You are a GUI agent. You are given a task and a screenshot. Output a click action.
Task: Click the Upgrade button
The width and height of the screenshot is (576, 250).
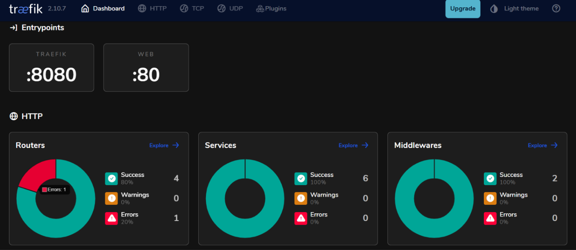(463, 9)
